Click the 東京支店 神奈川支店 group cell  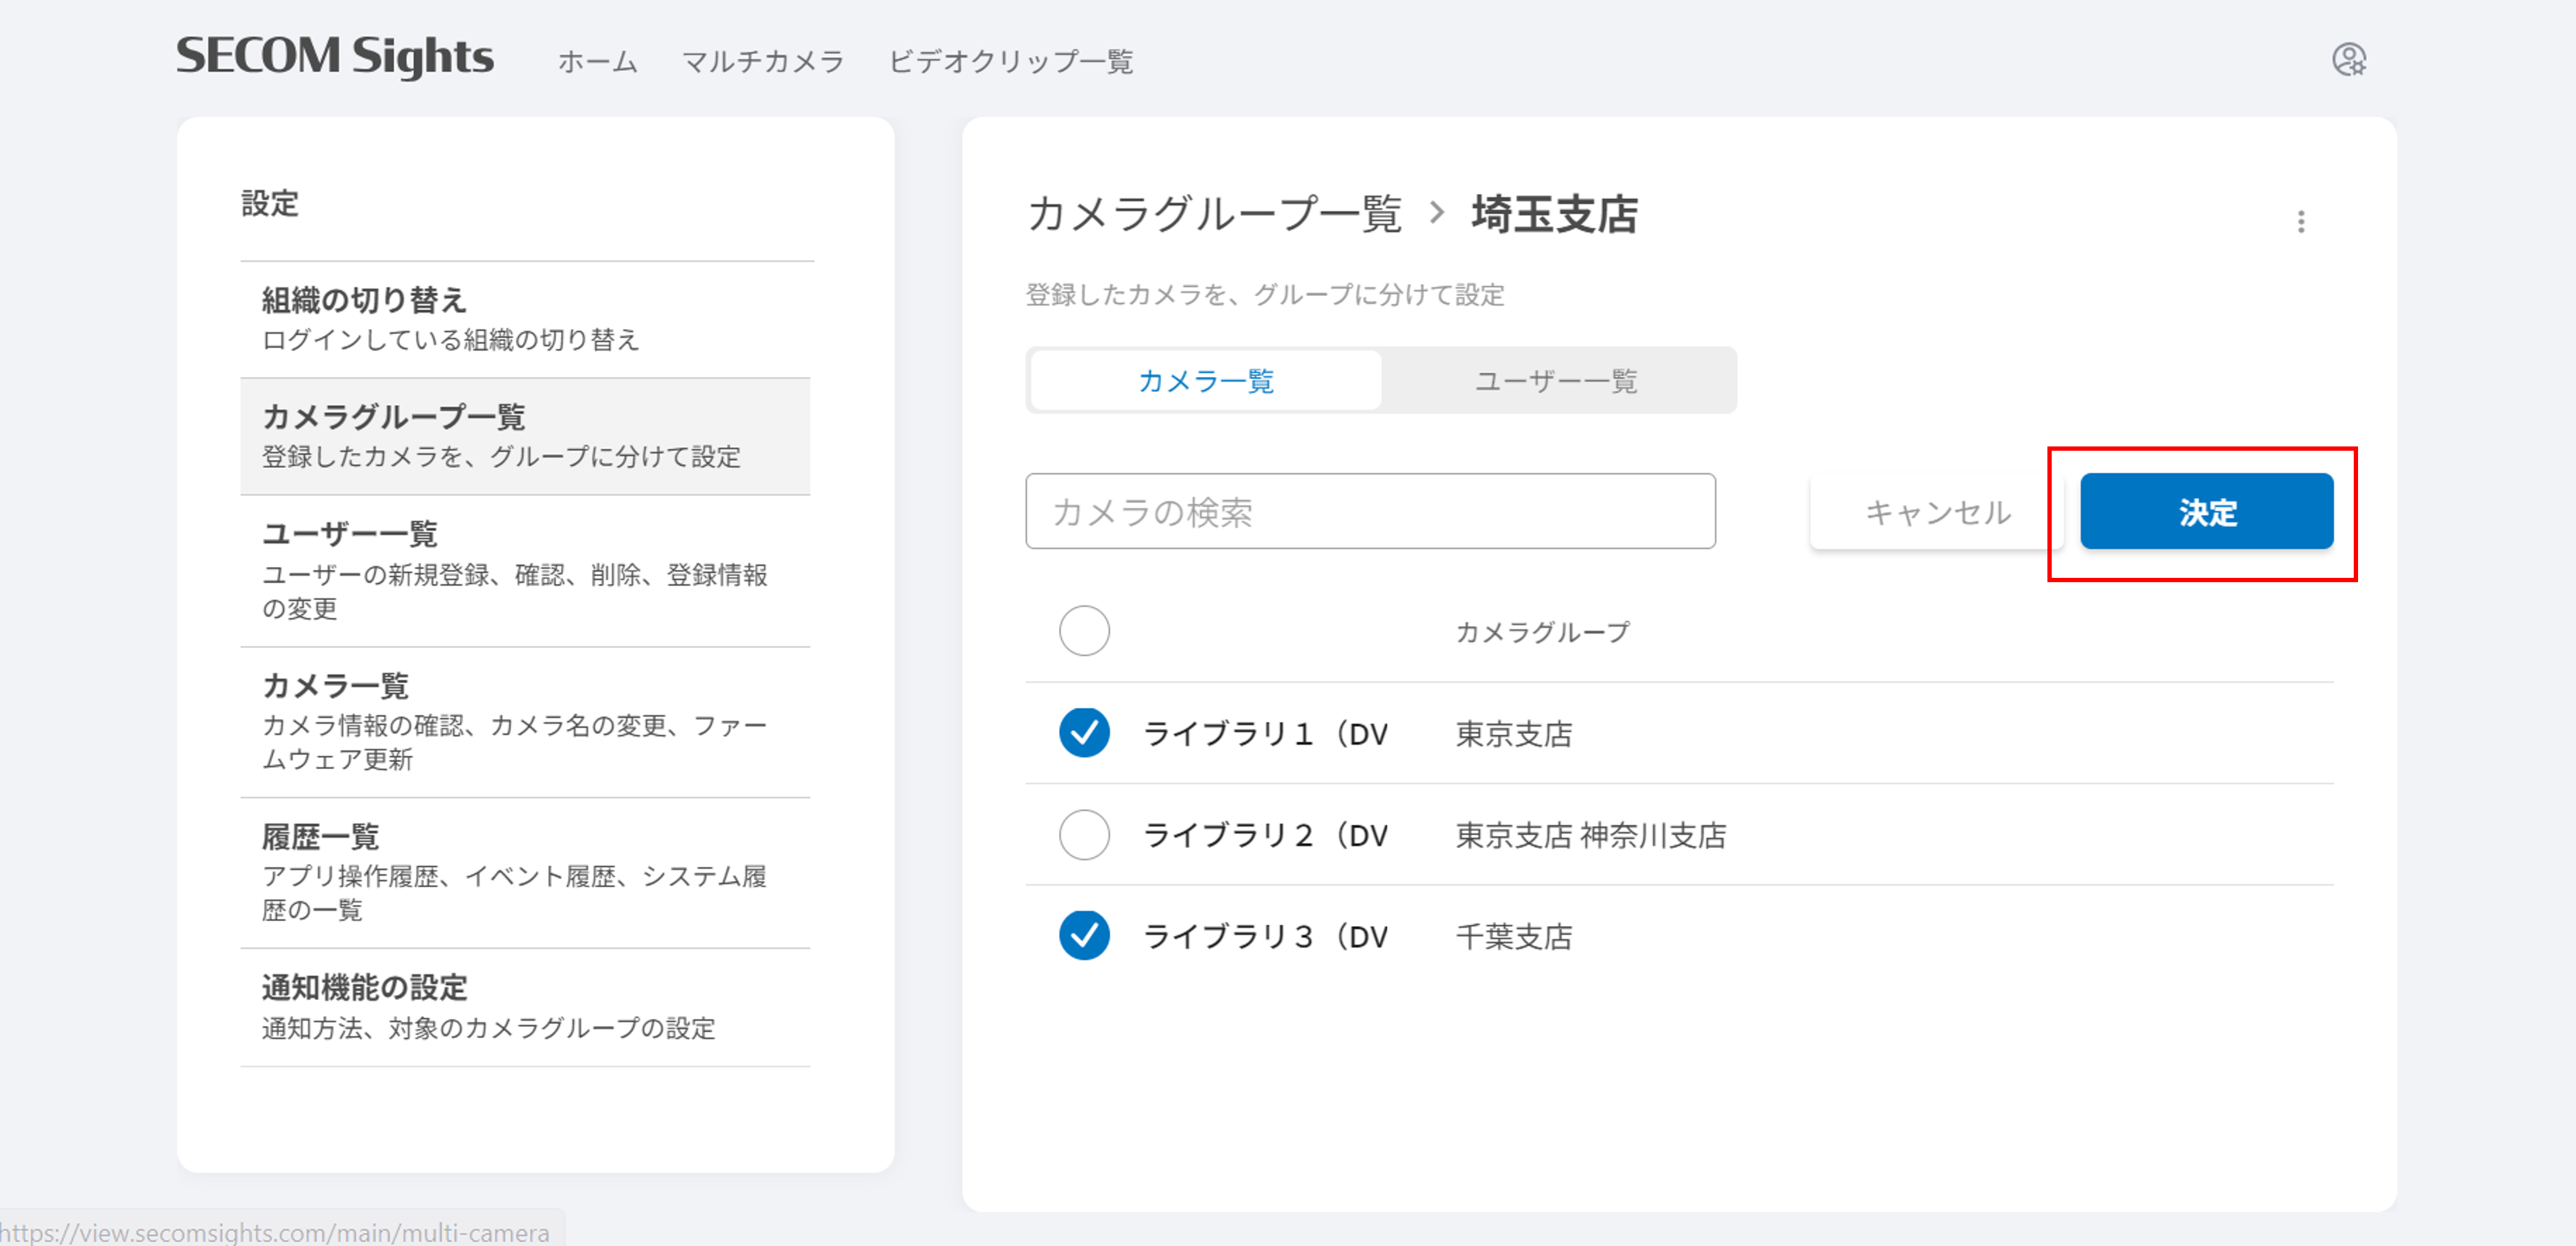[x=1591, y=835]
